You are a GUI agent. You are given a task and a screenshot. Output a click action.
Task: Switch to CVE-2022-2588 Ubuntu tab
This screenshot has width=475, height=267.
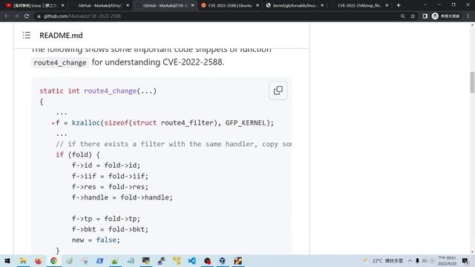tap(229, 5)
